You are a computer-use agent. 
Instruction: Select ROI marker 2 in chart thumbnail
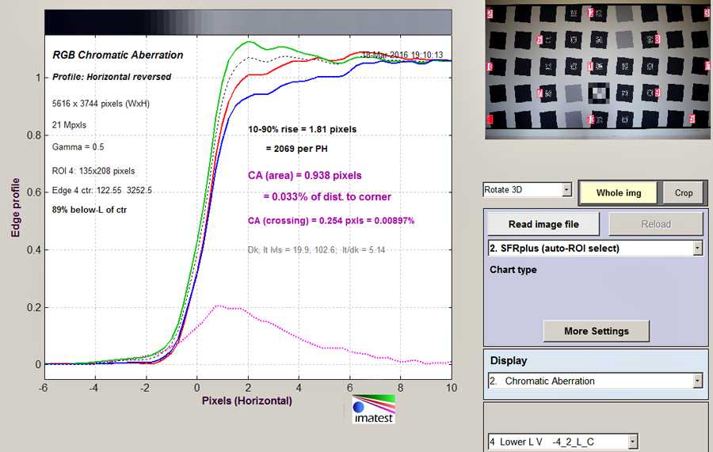tap(490, 14)
